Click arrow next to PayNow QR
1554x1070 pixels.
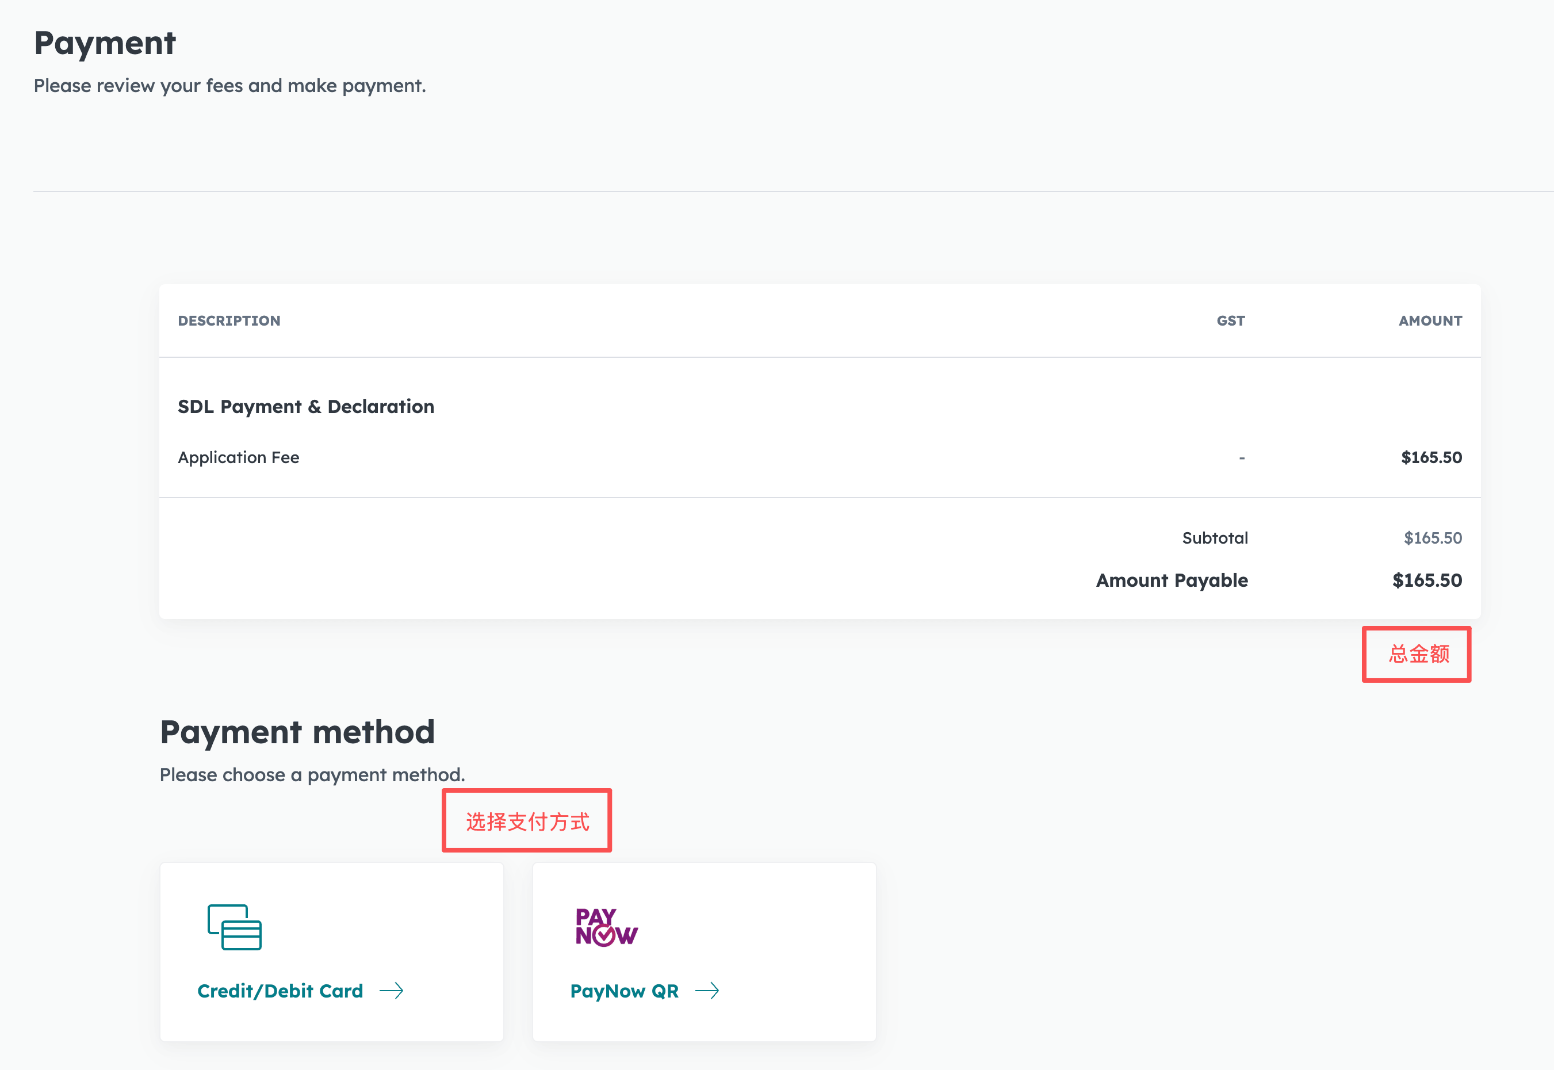[707, 991]
